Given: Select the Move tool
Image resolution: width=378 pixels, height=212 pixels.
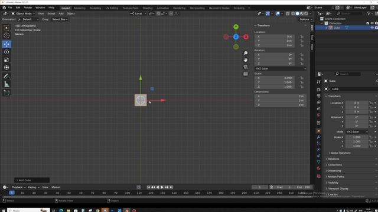Looking at the screenshot, I should 6,44.
